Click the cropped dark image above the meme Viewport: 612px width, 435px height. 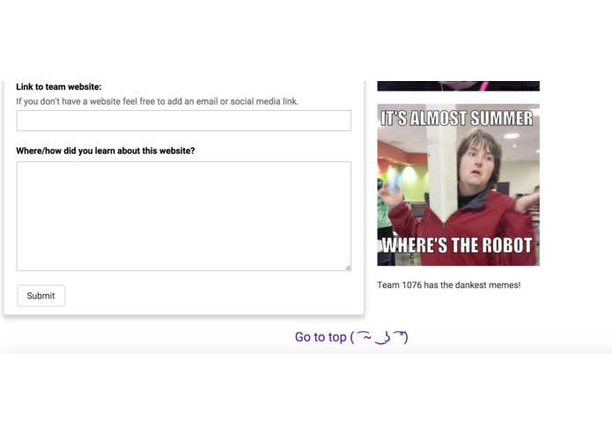pyautogui.click(x=458, y=85)
